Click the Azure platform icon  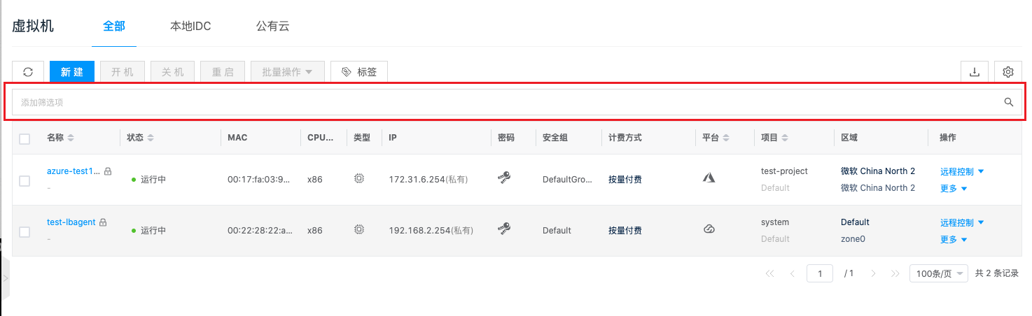[x=709, y=178]
